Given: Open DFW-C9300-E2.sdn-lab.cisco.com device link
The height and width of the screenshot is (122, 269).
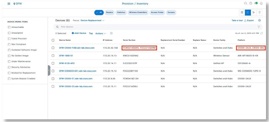Looking at the screenshot, I should click(x=76, y=86).
